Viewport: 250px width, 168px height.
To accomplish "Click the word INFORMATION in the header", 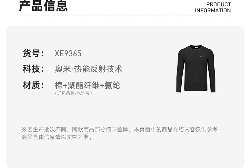I will 213,10.
